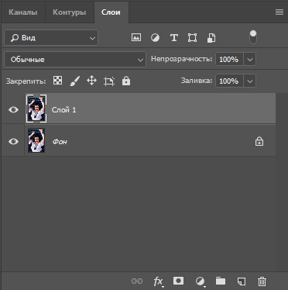Lock artboard nesting icon

coord(109,81)
